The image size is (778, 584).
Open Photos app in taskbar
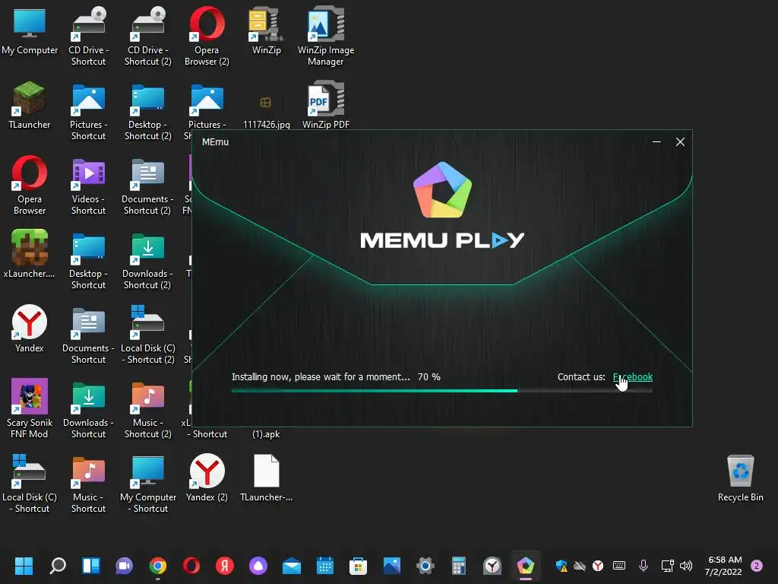tap(392, 566)
